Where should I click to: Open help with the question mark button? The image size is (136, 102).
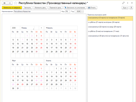point(131,8)
